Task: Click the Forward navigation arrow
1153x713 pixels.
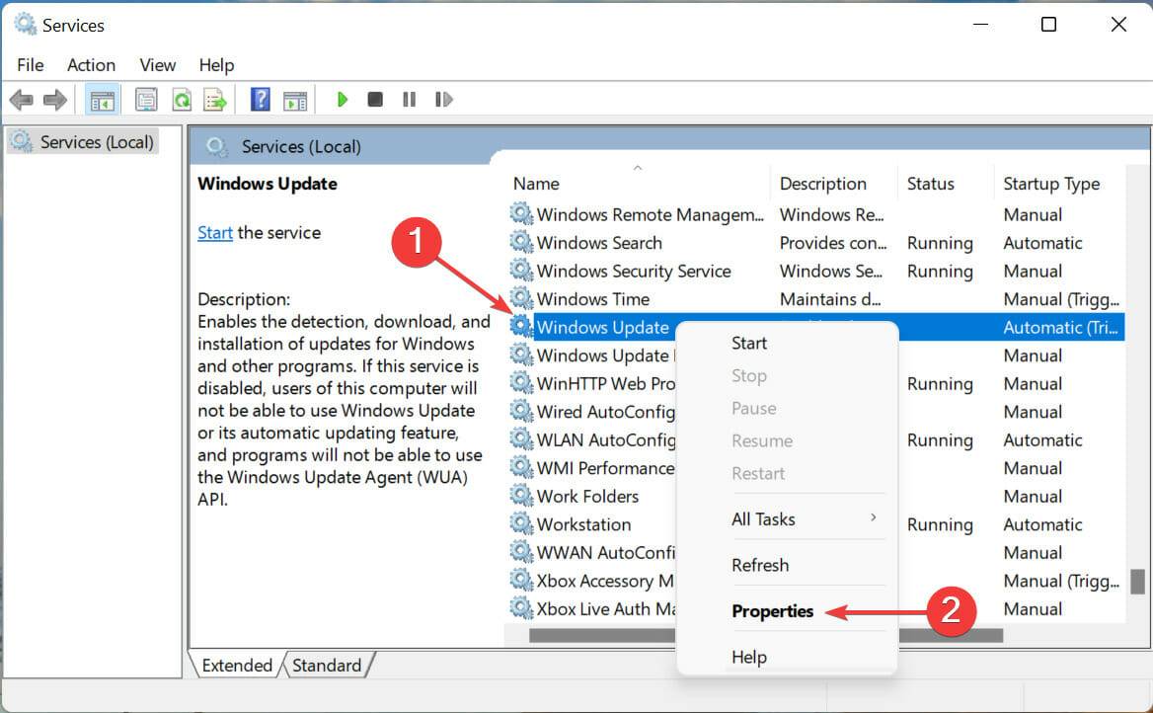Action: click(55, 99)
